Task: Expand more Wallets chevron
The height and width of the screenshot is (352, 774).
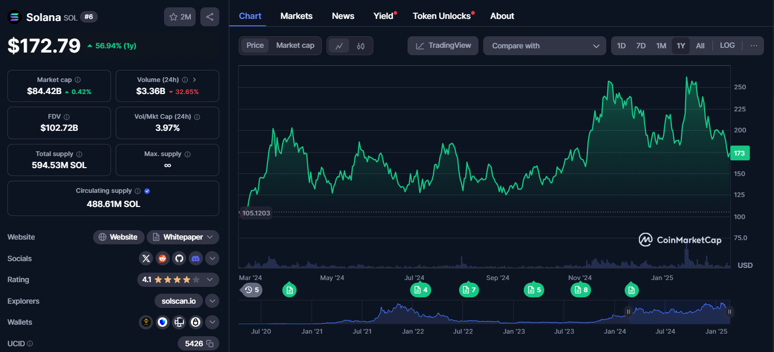Action: coord(212,322)
